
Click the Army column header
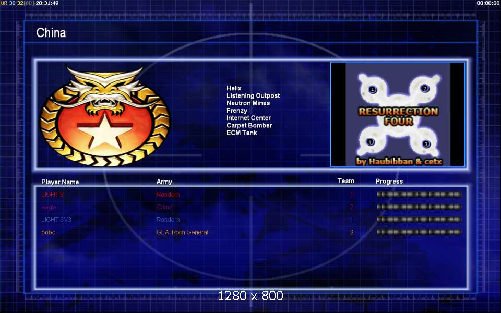(164, 182)
